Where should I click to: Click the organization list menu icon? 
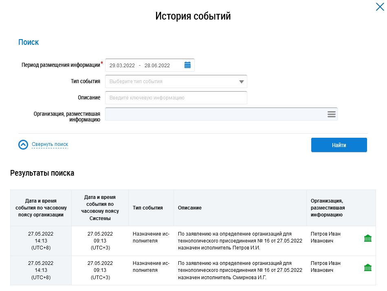tap(332, 115)
